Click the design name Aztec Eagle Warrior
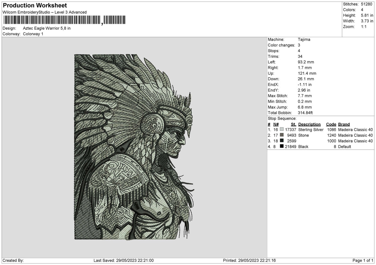376x265 pixels. coord(47,28)
